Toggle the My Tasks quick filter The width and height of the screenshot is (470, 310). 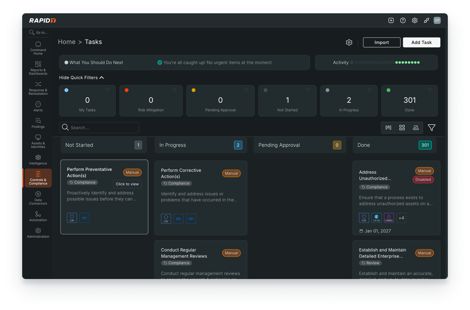tap(87, 101)
